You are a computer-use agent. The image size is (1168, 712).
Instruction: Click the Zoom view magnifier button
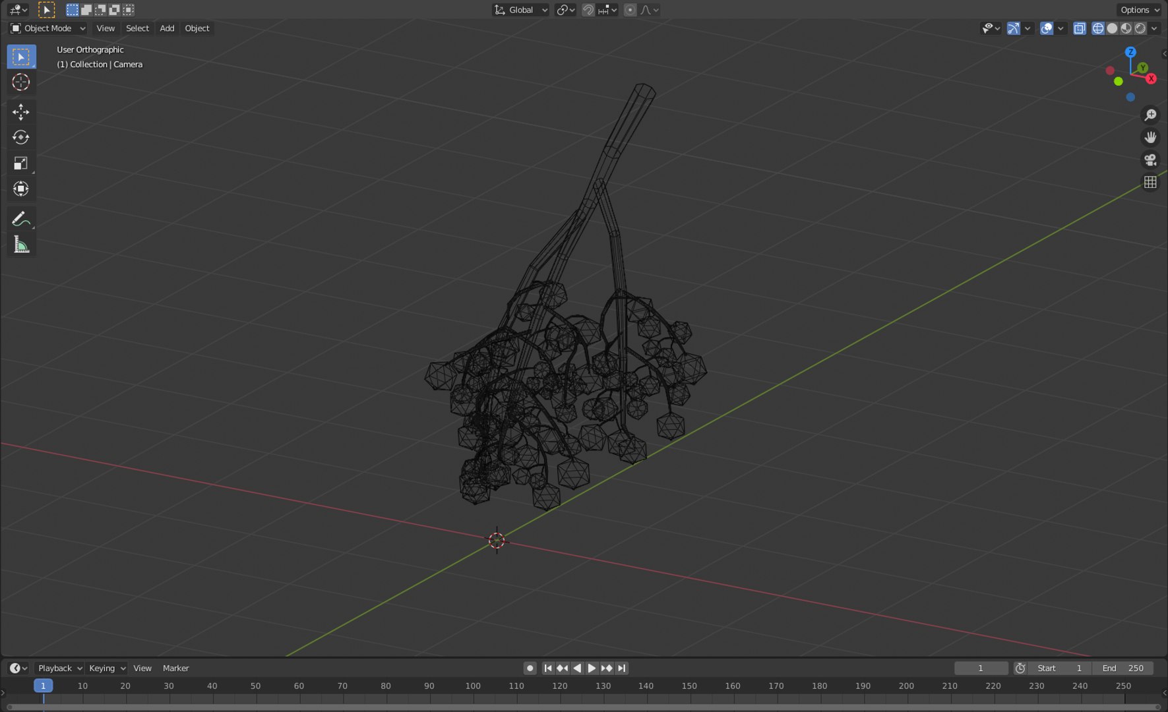[x=1150, y=115]
